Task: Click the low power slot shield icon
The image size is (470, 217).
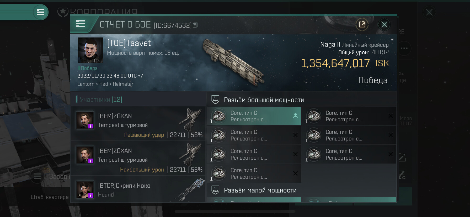Action: click(215, 190)
